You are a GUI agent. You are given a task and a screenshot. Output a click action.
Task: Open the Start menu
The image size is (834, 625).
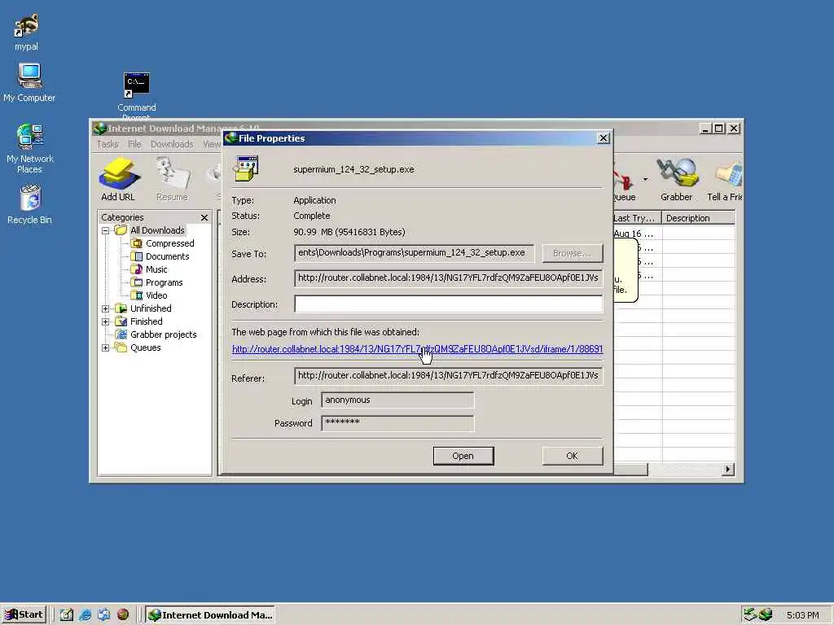coord(24,615)
